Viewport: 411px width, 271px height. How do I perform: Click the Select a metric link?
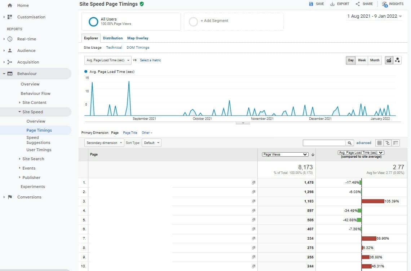(x=150, y=60)
